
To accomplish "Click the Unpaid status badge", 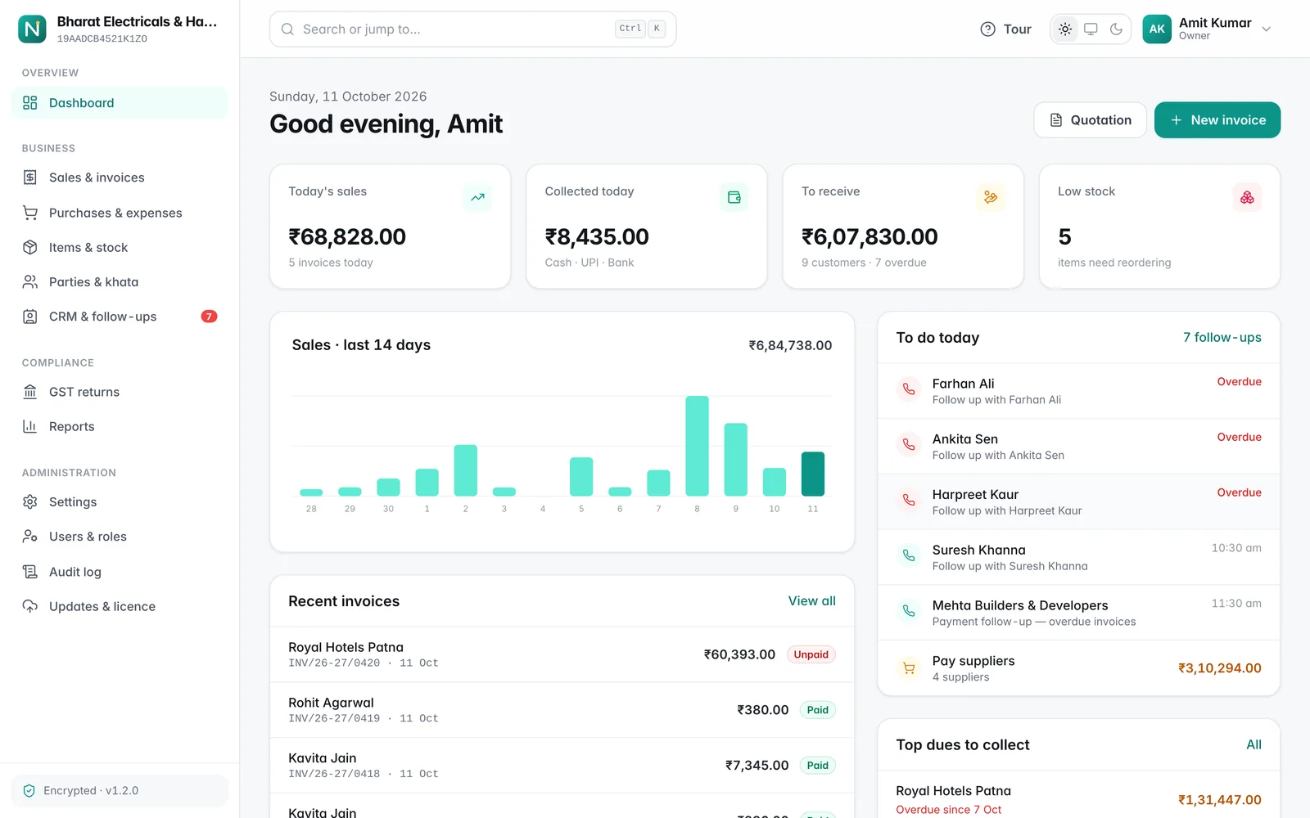I will pyautogui.click(x=811, y=654).
